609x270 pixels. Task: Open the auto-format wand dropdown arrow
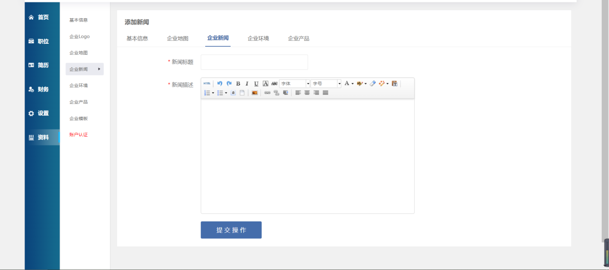coord(387,84)
